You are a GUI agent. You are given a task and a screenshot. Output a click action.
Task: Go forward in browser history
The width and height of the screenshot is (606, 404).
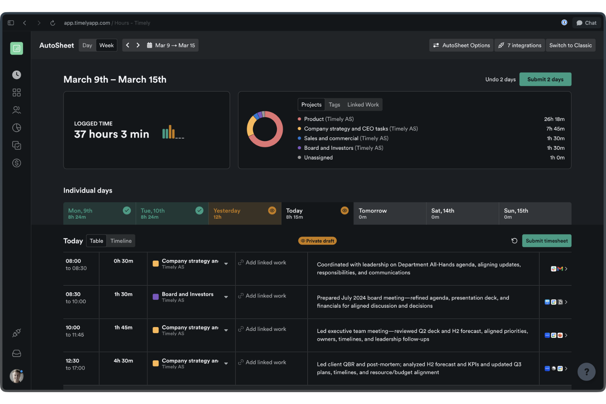coord(39,23)
